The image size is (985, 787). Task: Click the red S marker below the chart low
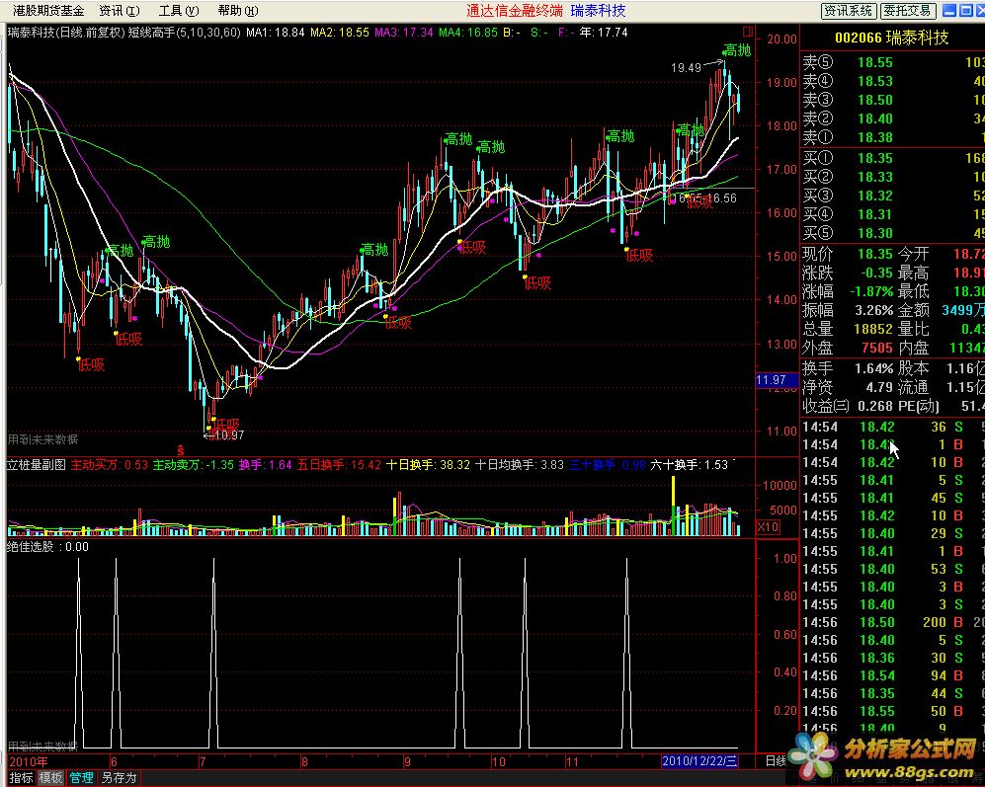(180, 449)
